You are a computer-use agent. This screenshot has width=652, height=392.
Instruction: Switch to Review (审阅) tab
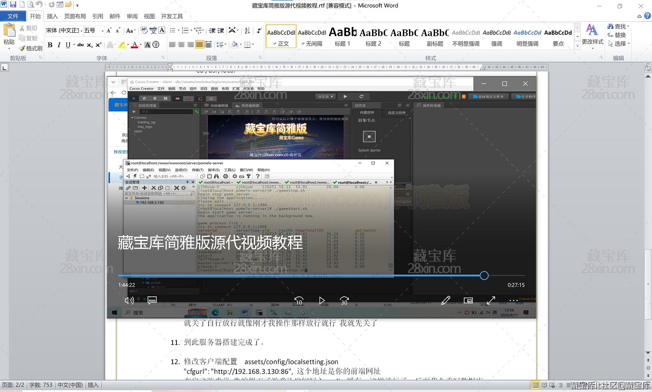coord(132,16)
